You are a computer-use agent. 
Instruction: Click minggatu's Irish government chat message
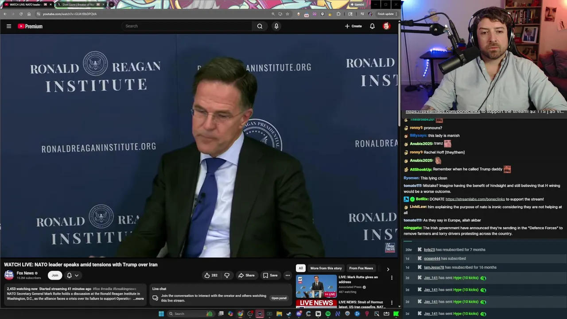tap(483, 231)
